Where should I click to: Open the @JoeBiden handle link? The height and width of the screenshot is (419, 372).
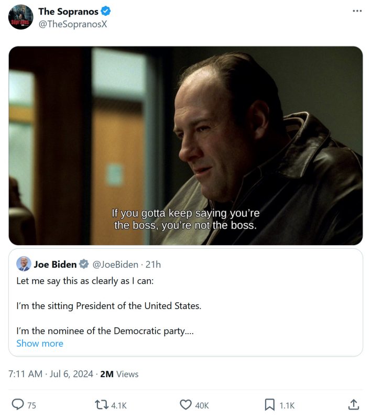[x=115, y=264]
